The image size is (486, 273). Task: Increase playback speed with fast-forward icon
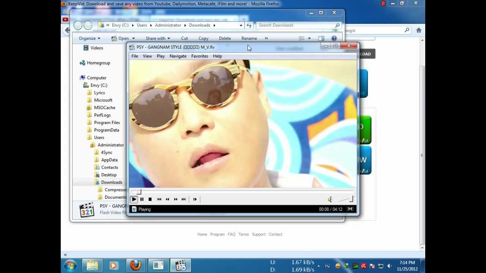pos(176,199)
